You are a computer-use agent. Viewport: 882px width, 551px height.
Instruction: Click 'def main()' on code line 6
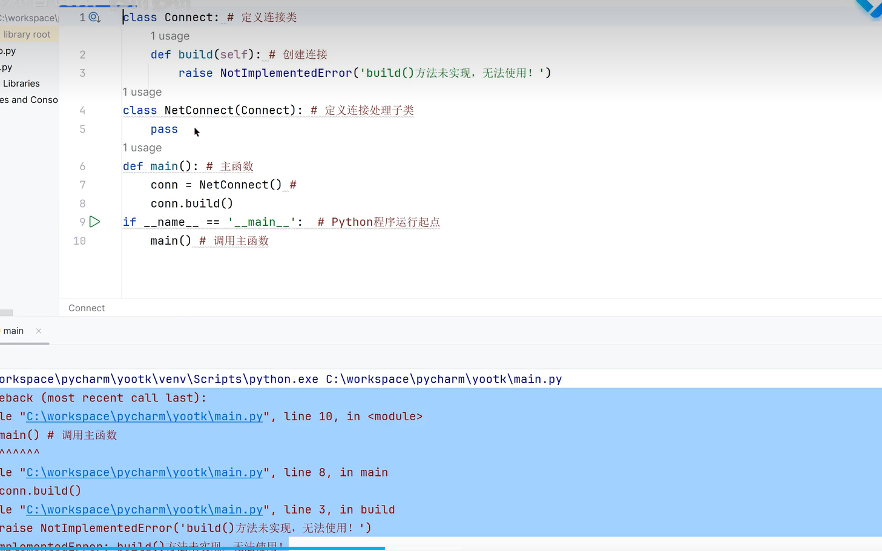157,167
